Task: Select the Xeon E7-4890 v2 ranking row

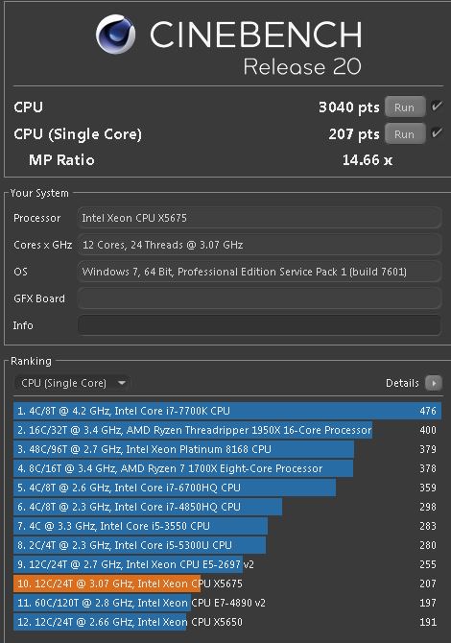Action: tap(227, 603)
